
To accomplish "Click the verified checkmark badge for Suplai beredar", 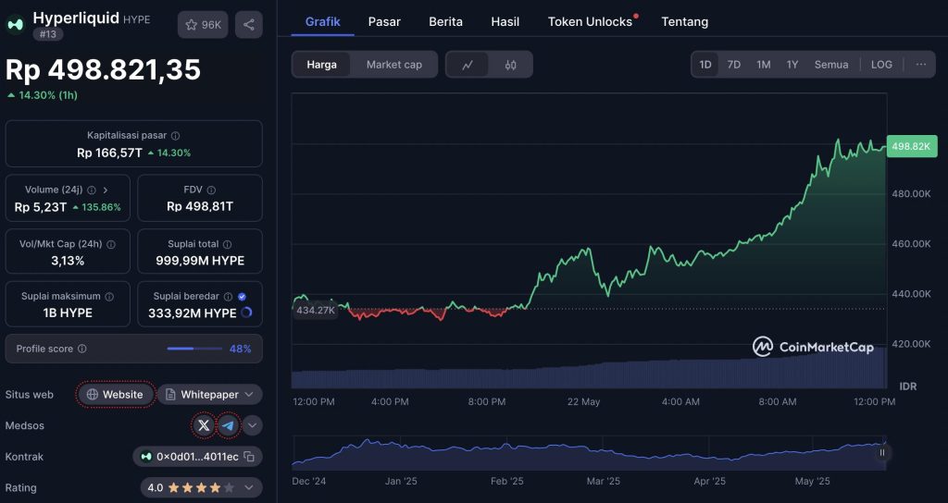I will 242,297.
